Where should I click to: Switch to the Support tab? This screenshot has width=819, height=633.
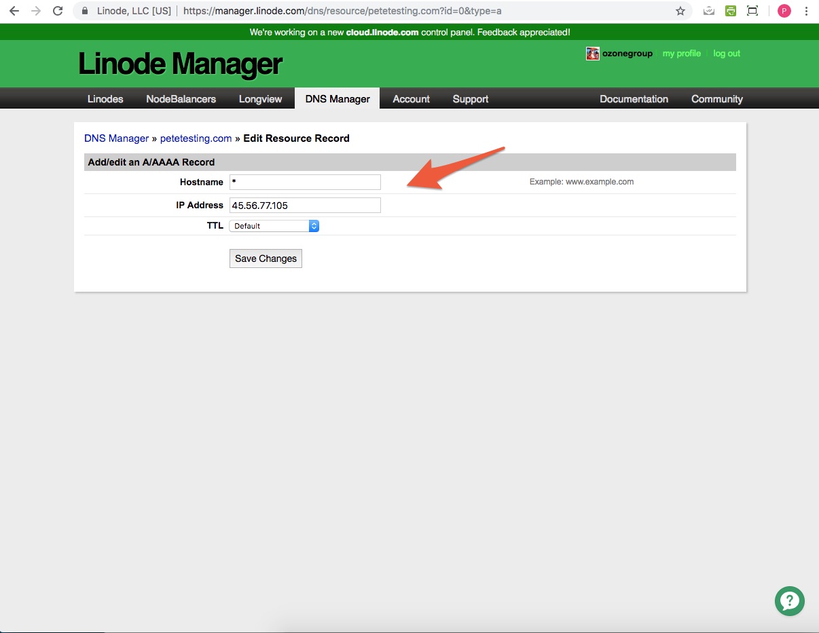click(x=471, y=99)
